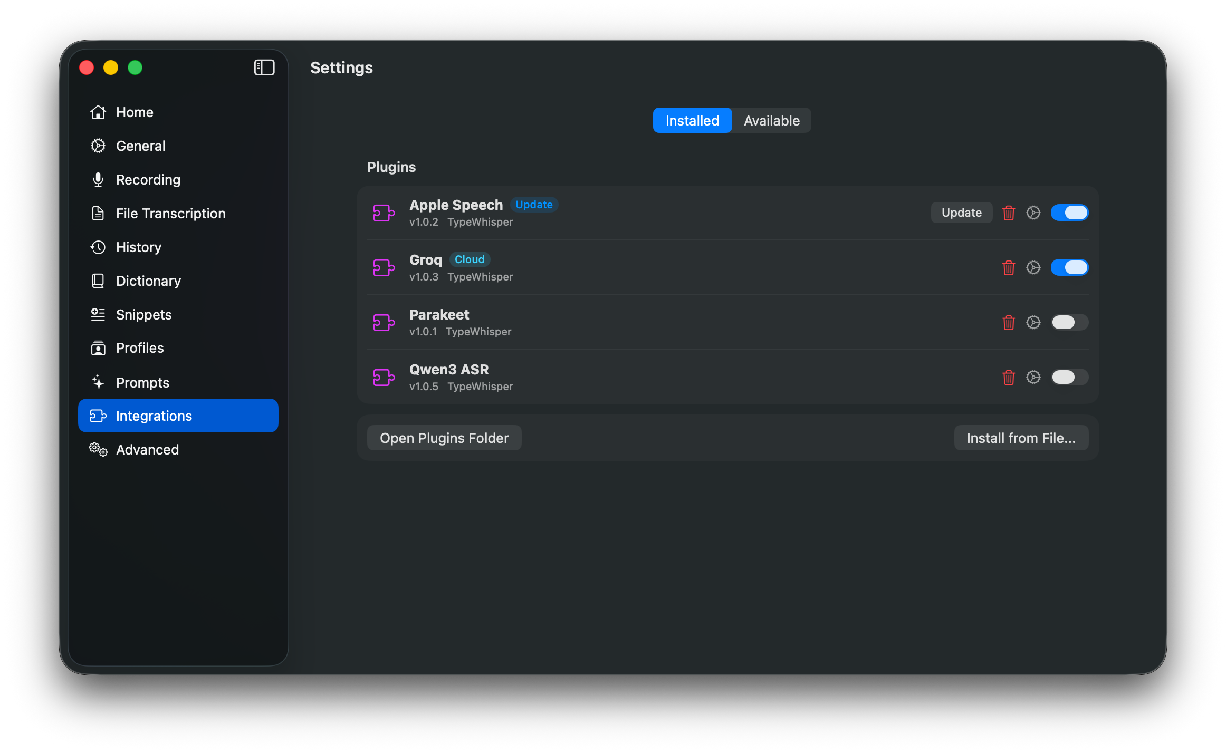Enable the Parakeet plugin
This screenshot has height=753, width=1226.
[x=1069, y=322]
